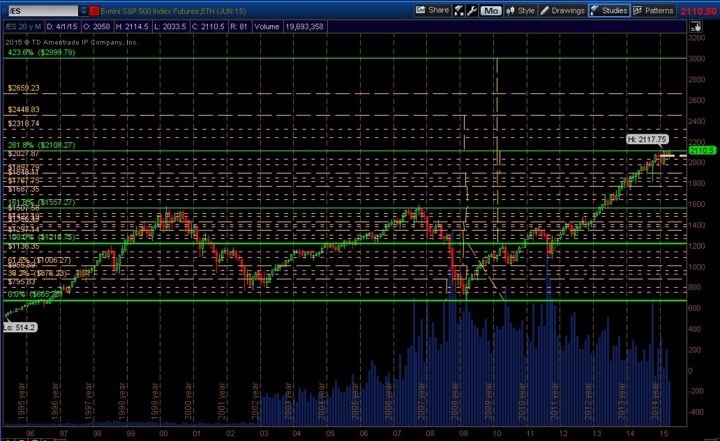Change timeframe using the Mo button
The width and height of the screenshot is (720, 441).
(491, 10)
